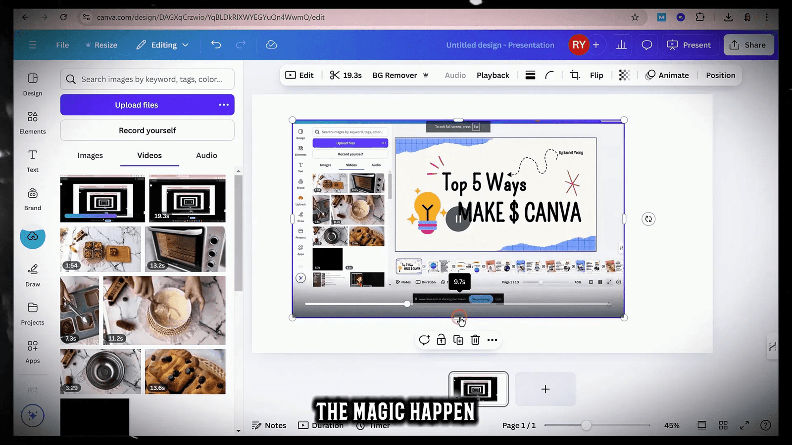Toggle the page thumbnails view icon
Image resolution: width=792 pixels, height=445 pixels.
(702, 425)
